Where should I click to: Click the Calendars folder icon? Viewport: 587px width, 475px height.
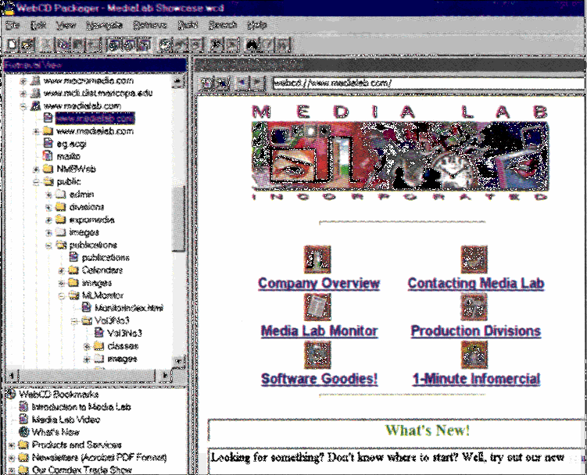73,270
